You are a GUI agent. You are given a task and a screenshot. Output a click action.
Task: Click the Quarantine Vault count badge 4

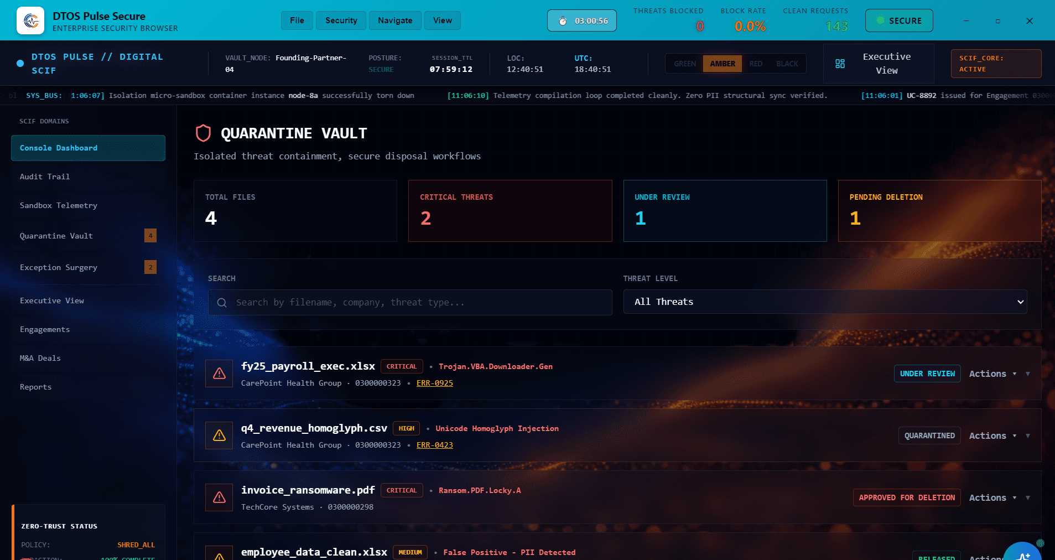tap(150, 236)
